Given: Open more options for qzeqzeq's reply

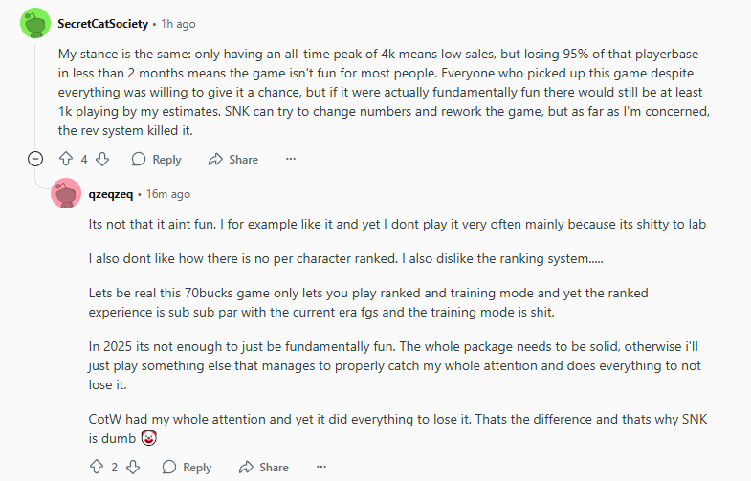Looking at the screenshot, I should [x=321, y=467].
